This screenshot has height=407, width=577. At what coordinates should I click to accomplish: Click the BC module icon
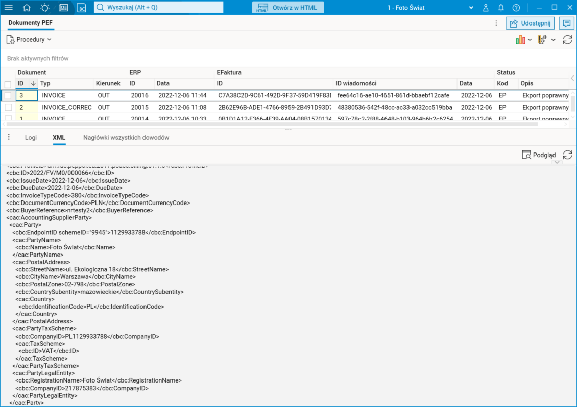[81, 7]
